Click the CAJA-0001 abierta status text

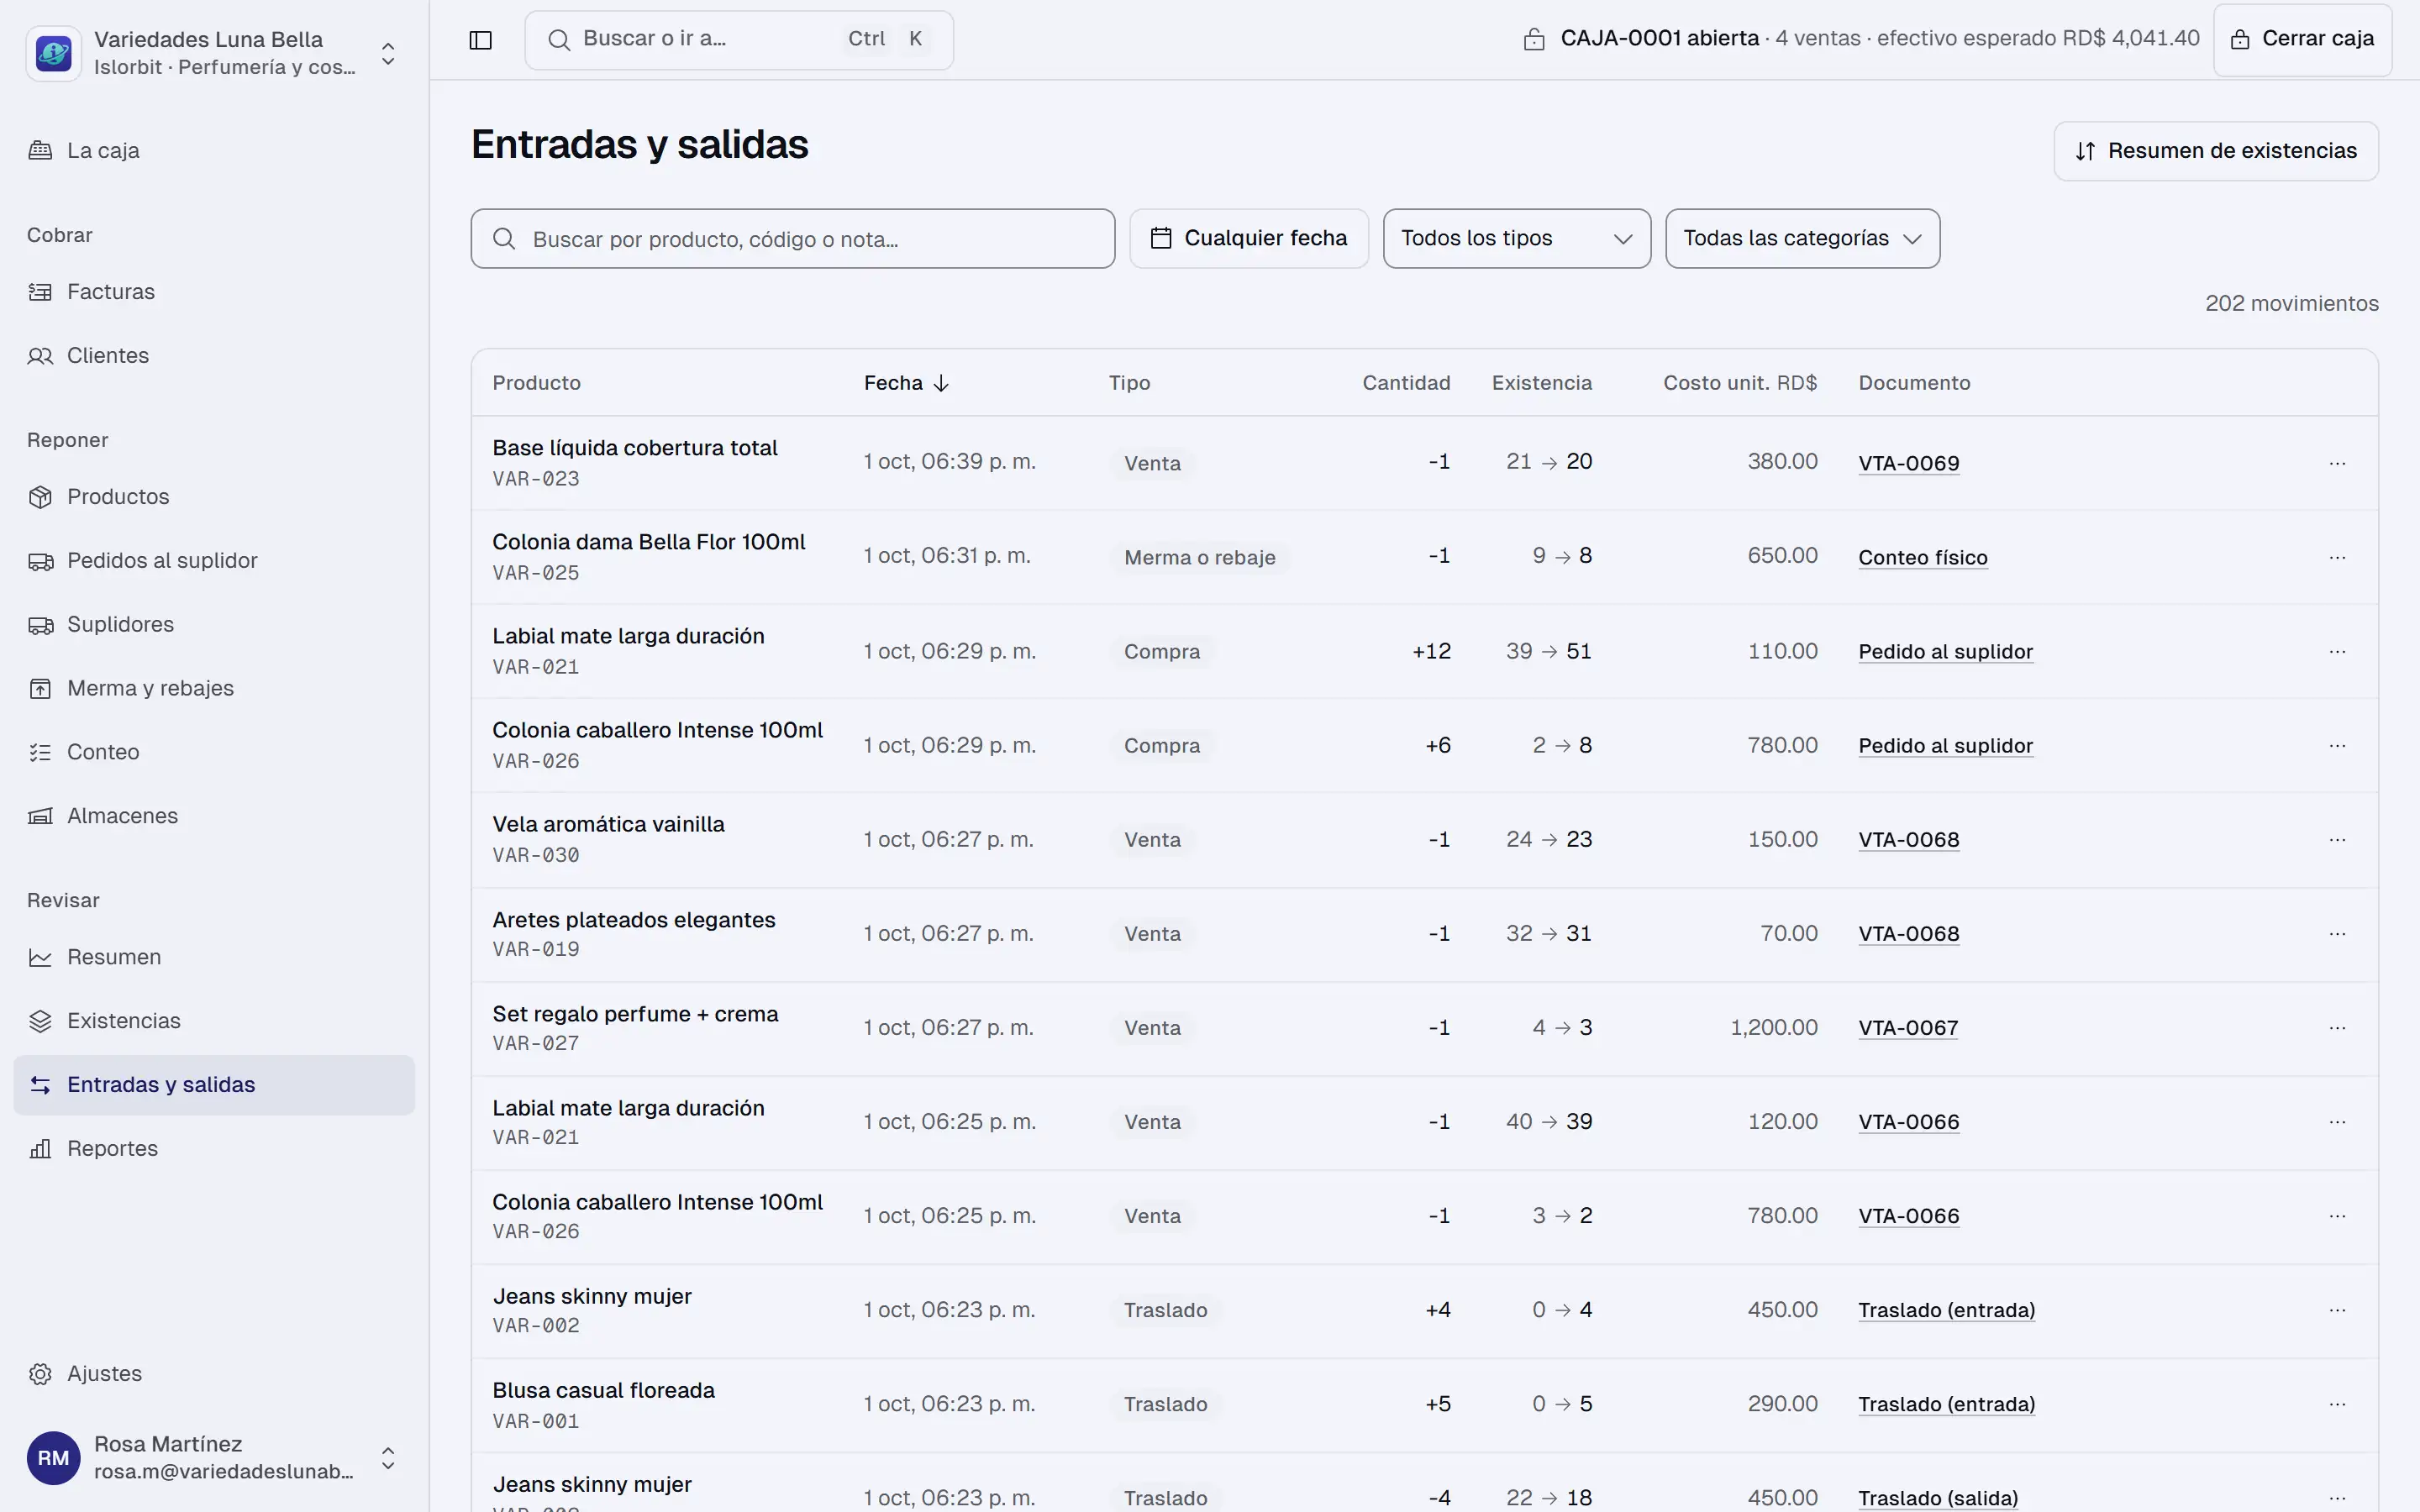(1659, 39)
